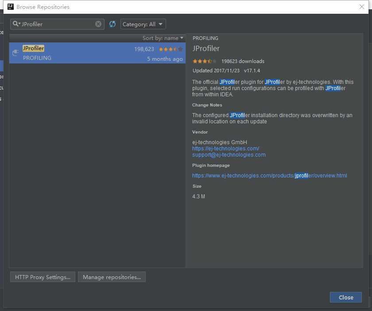Click the version 'v17.1.4' text
Image resolution: width=372 pixels, height=311 pixels.
pos(252,71)
